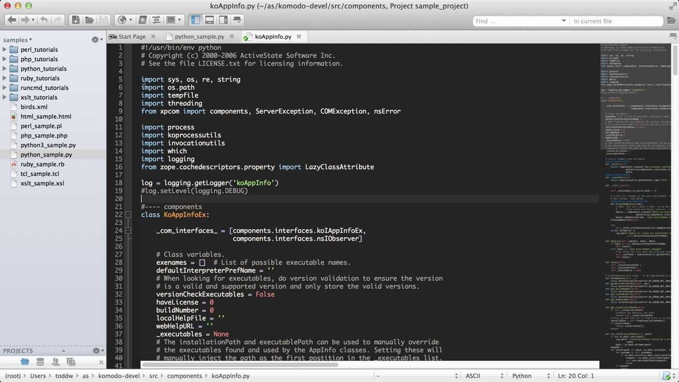Open the forward history dropdown arrow
This screenshot has height=382, width=679.
[x=33, y=21]
